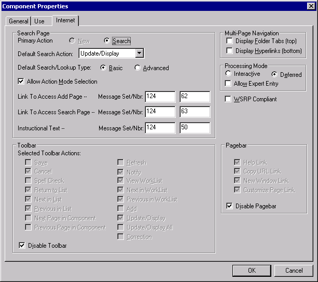This screenshot has width=318, height=282.
Task: Toggle the Refresh toolbar checkbox
Action: 120,163
